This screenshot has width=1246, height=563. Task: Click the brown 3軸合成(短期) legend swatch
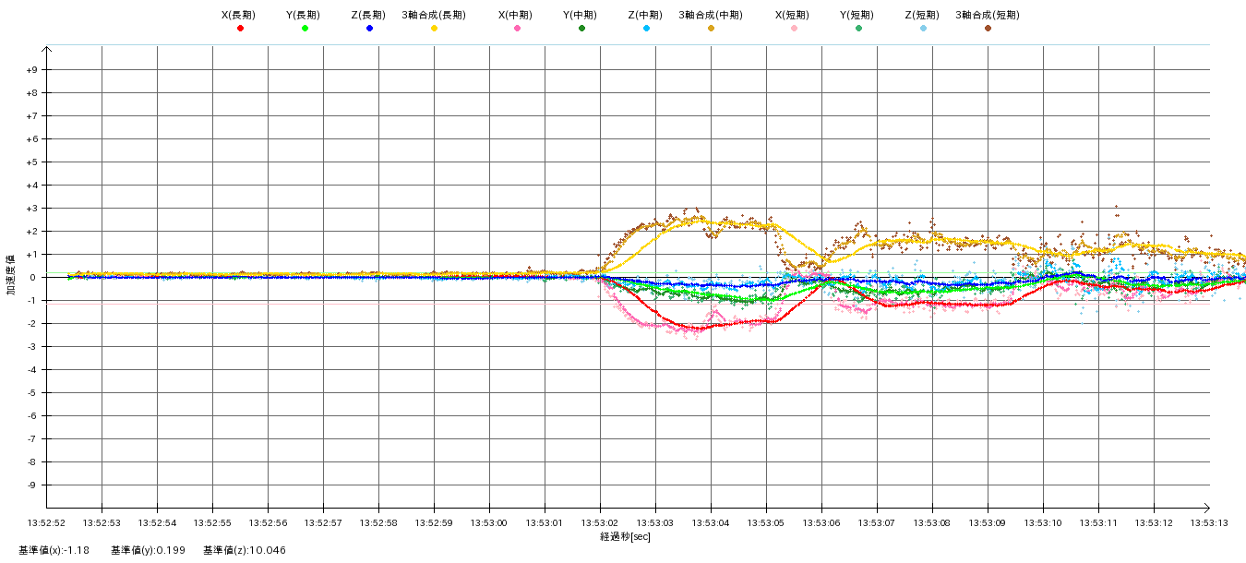pos(988,29)
